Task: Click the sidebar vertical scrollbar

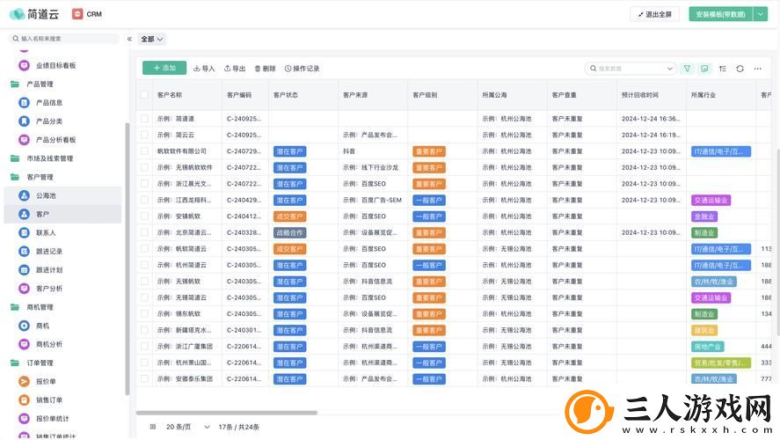Action: [x=128, y=259]
